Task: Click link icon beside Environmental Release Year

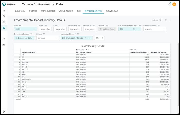Action: pos(140,25)
